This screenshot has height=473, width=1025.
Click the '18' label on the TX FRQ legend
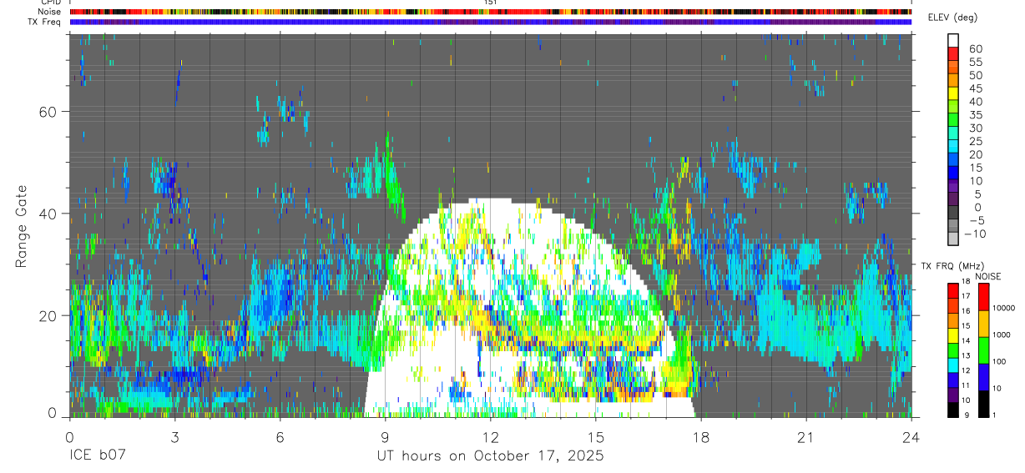click(966, 282)
